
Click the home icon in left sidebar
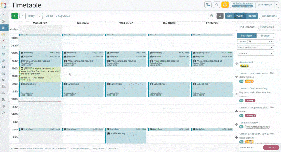3,21
